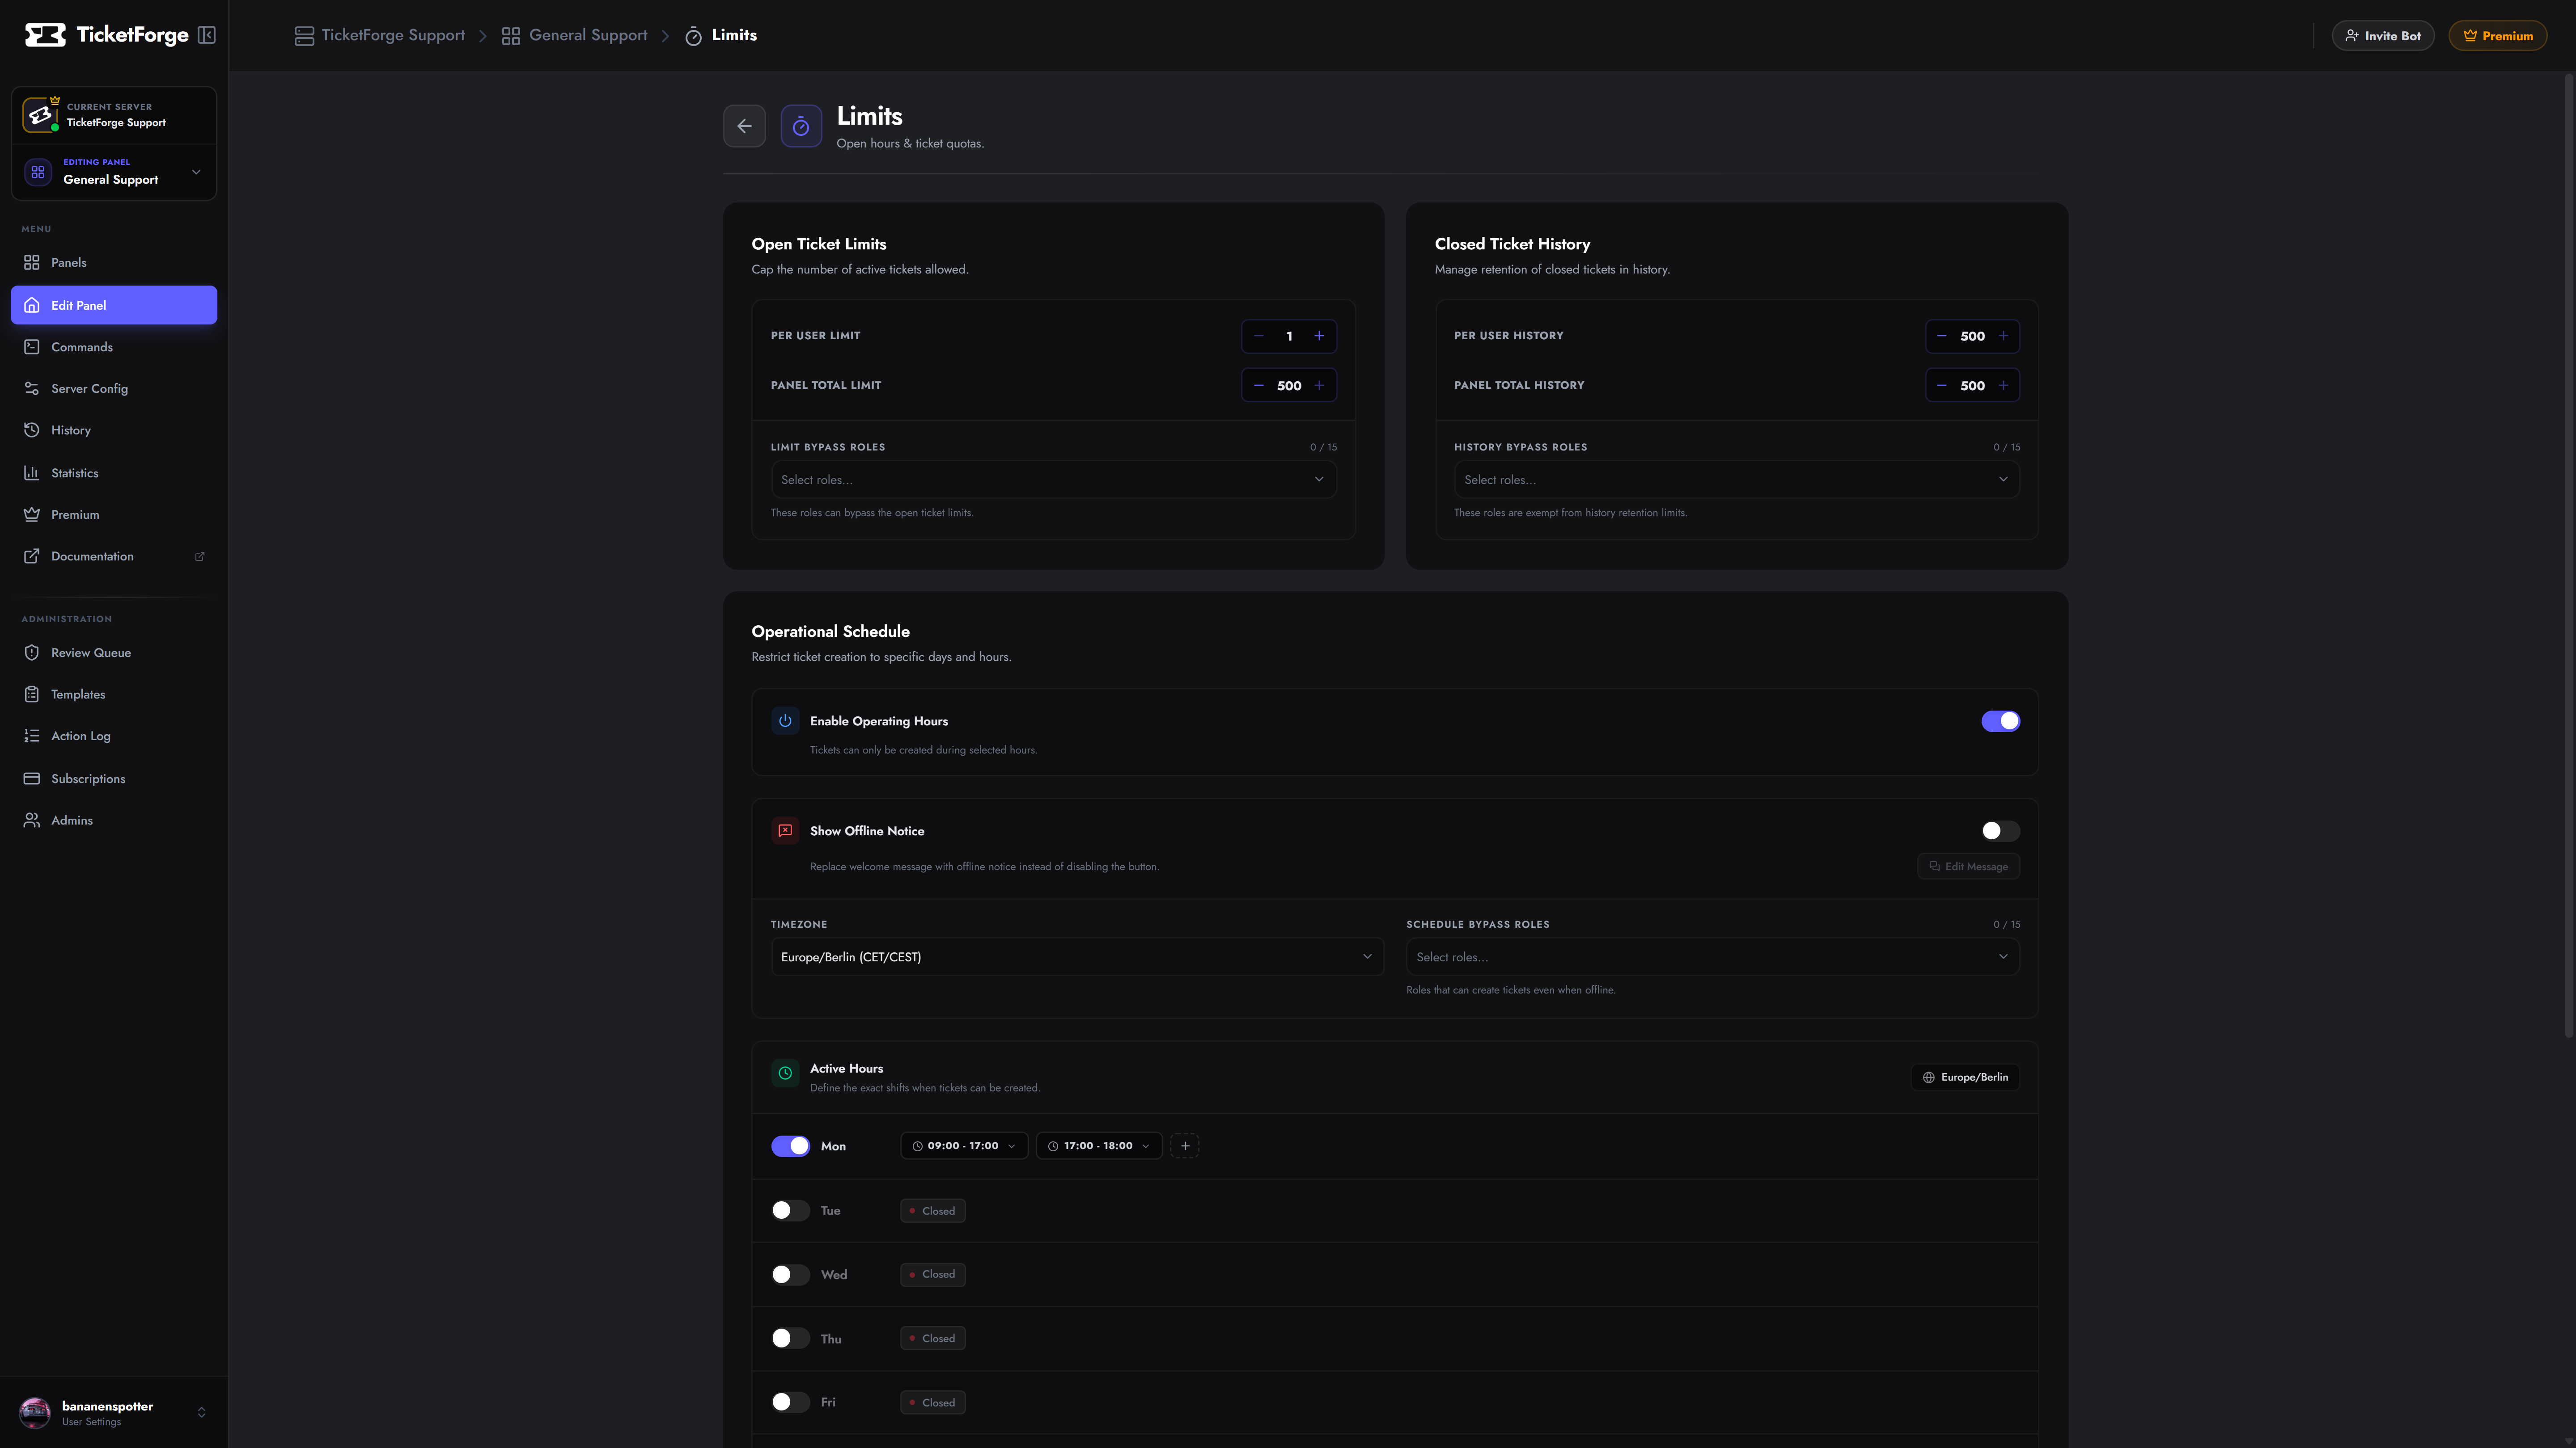Open Panels in sidebar menu
Image resolution: width=2576 pixels, height=1448 pixels.
(x=114, y=263)
